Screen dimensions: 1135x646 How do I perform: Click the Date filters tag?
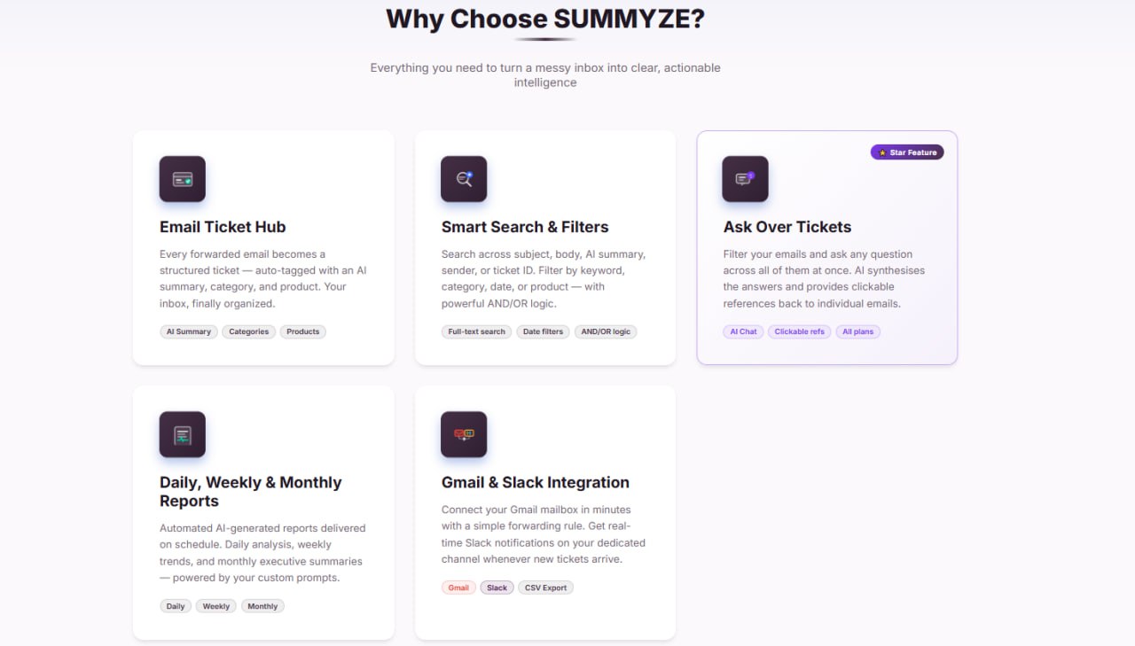[543, 331]
